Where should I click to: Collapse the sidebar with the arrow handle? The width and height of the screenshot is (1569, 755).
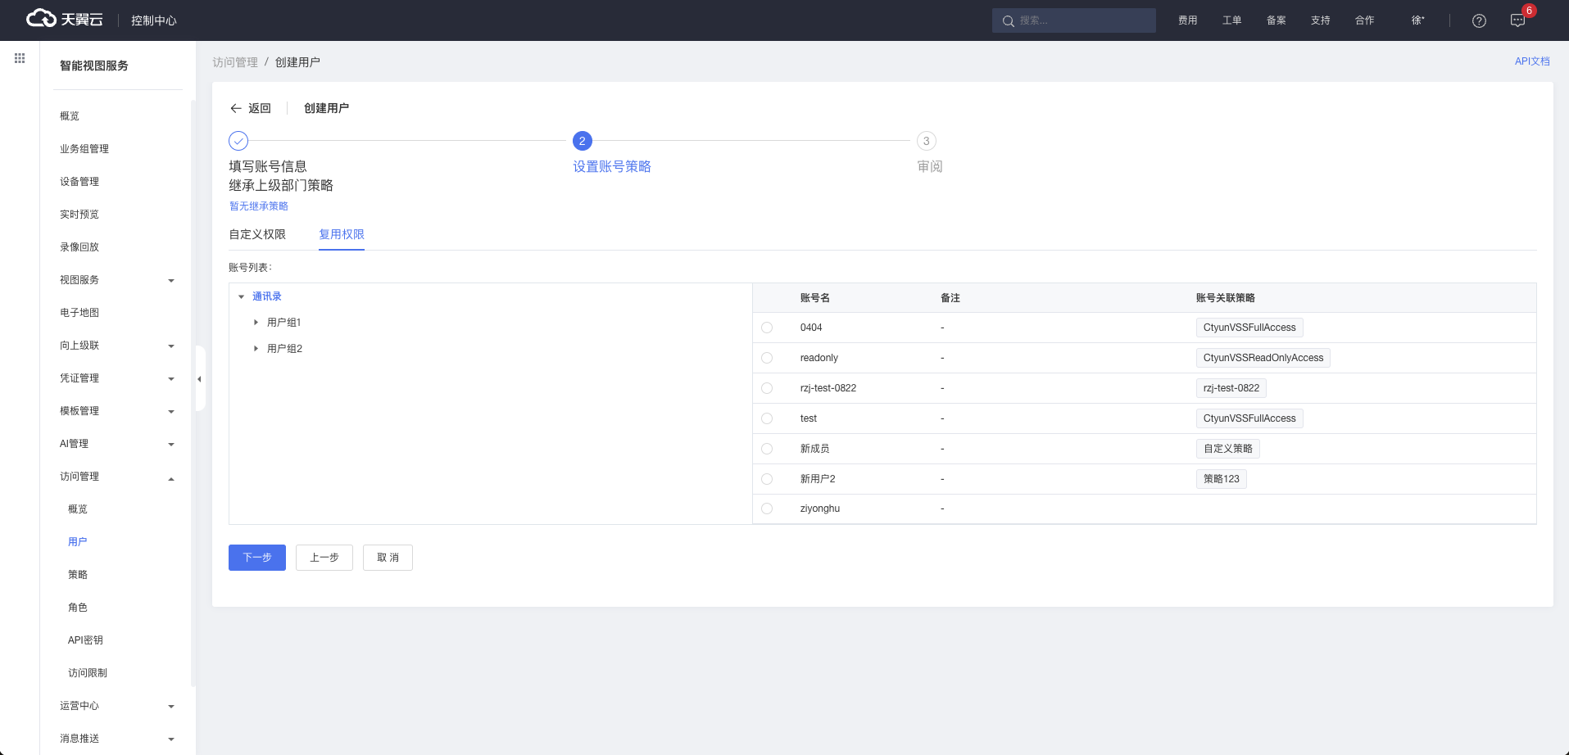[199, 379]
